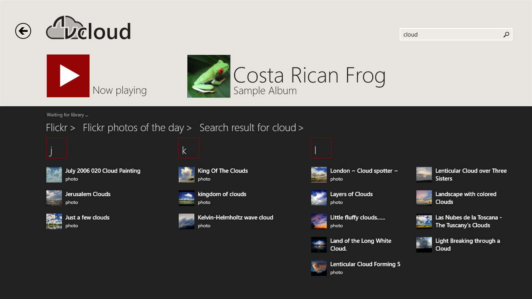Jump to the letter l group header

point(321,148)
